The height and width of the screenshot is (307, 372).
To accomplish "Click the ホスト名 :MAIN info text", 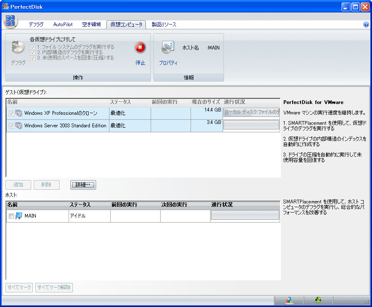I will pyautogui.click(x=201, y=48).
